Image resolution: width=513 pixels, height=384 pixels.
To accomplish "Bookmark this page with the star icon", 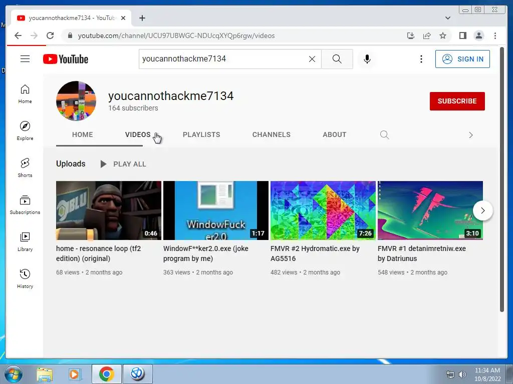I will (x=443, y=35).
